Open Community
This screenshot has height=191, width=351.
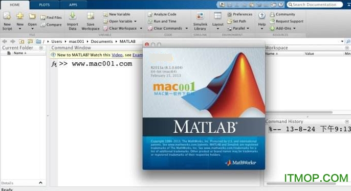(x=282, y=14)
